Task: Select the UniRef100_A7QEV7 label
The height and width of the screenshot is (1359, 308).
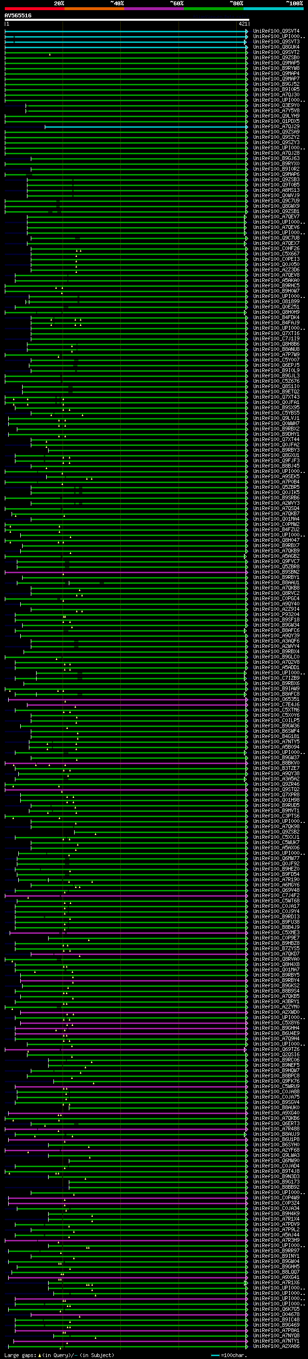Action: [x=276, y=217]
